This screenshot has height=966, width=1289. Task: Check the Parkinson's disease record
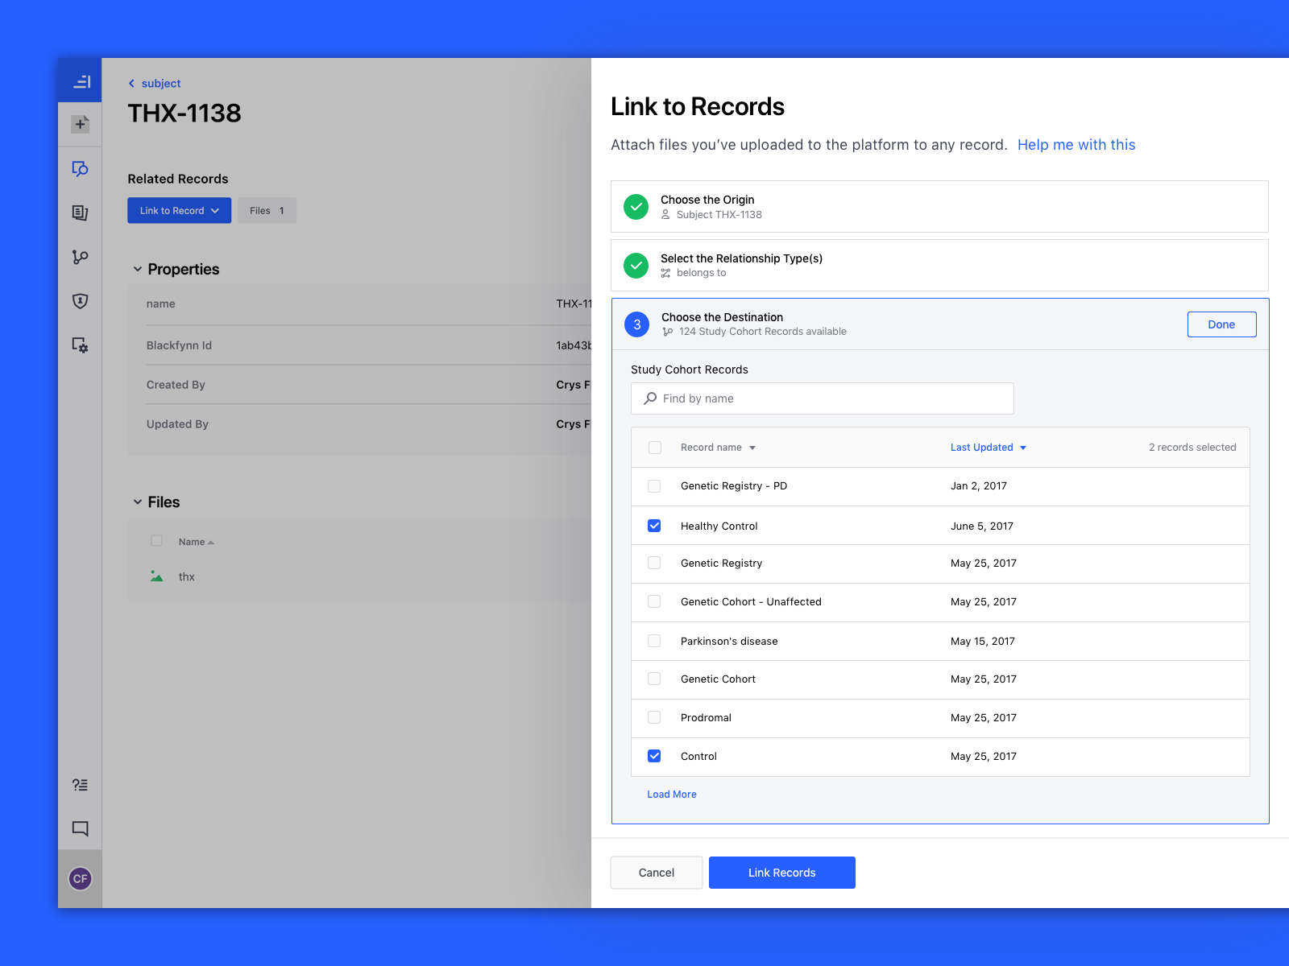pos(654,641)
